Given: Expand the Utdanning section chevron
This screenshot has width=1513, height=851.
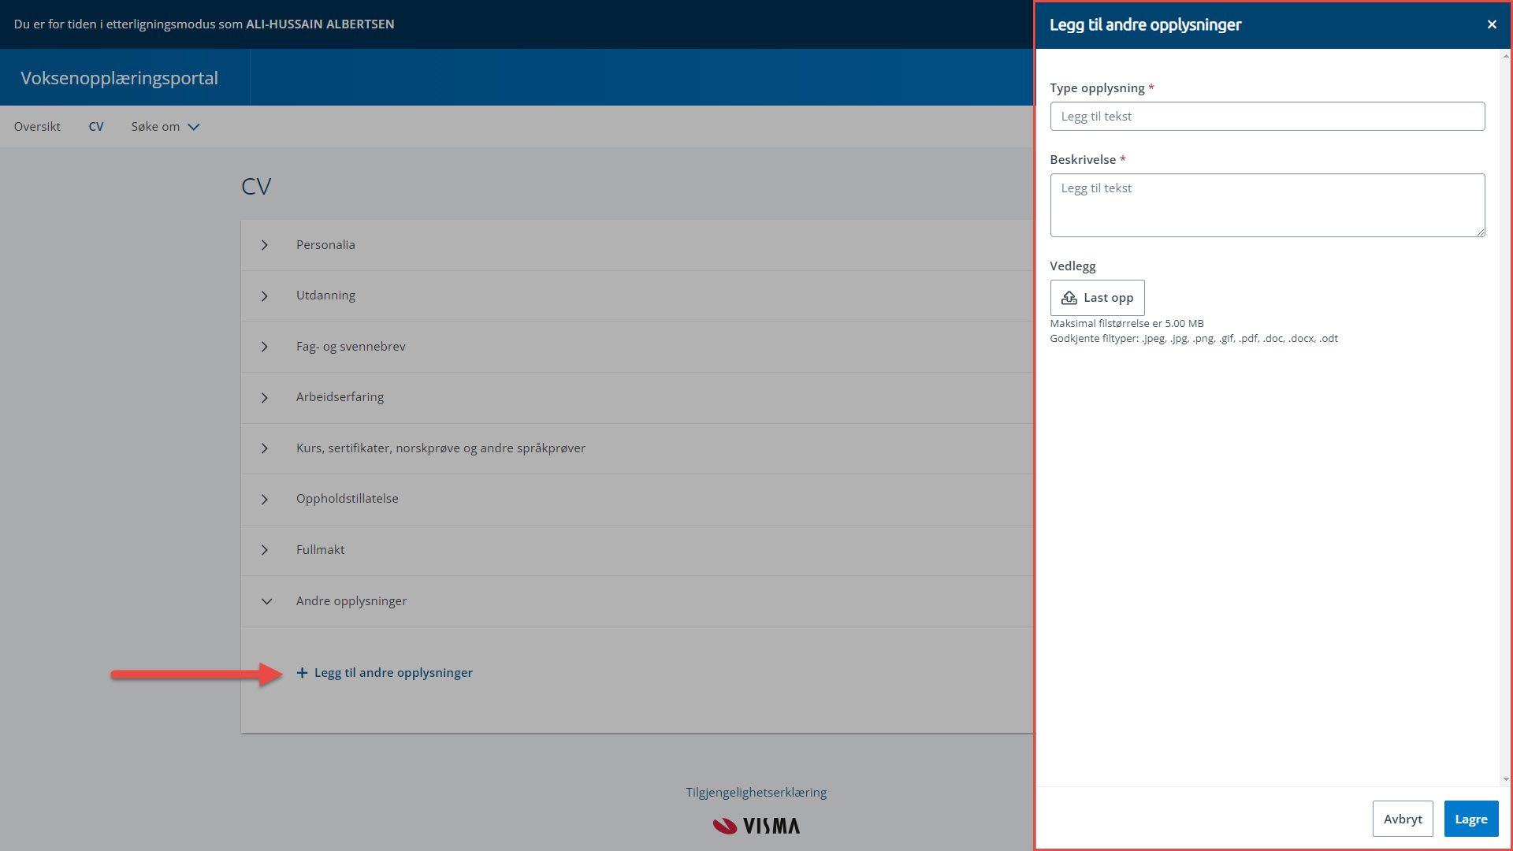Looking at the screenshot, I should (265, 296).
